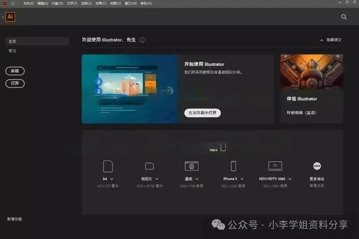Click the tutorial sailing ship thumbnail
Viewport: 359px width, 239px height.
(x=130, y=89)
